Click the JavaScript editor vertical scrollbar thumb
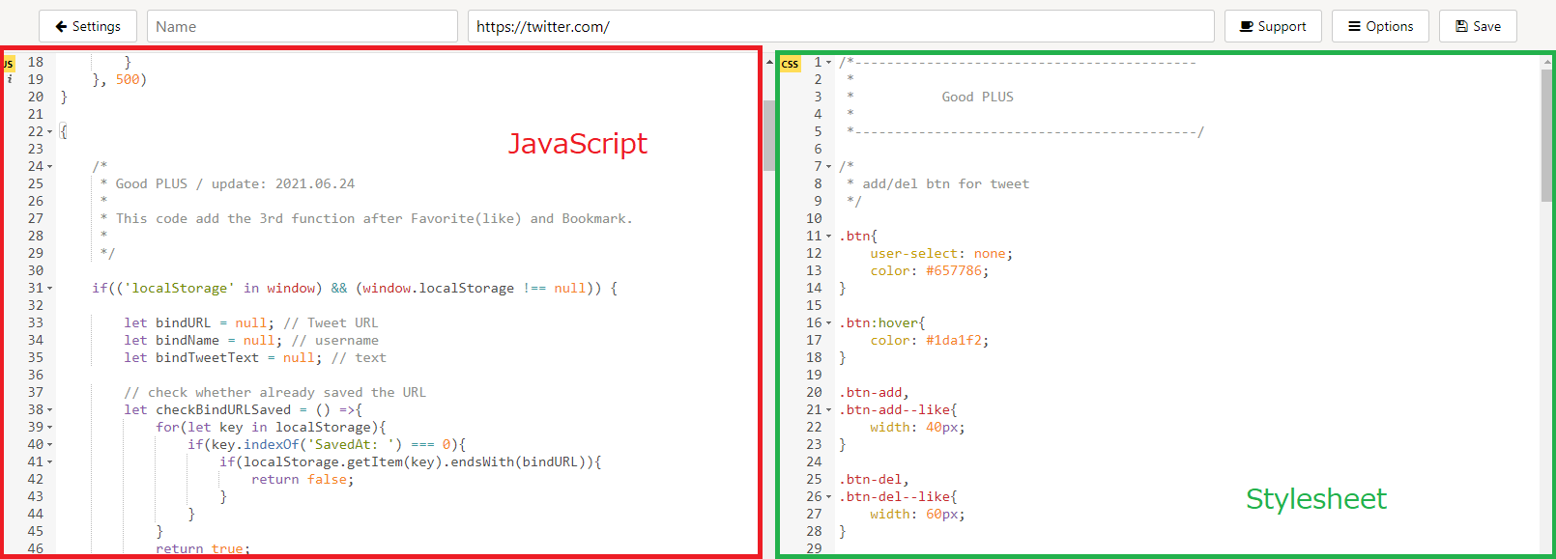The image size is (1556, 559). 769,135
